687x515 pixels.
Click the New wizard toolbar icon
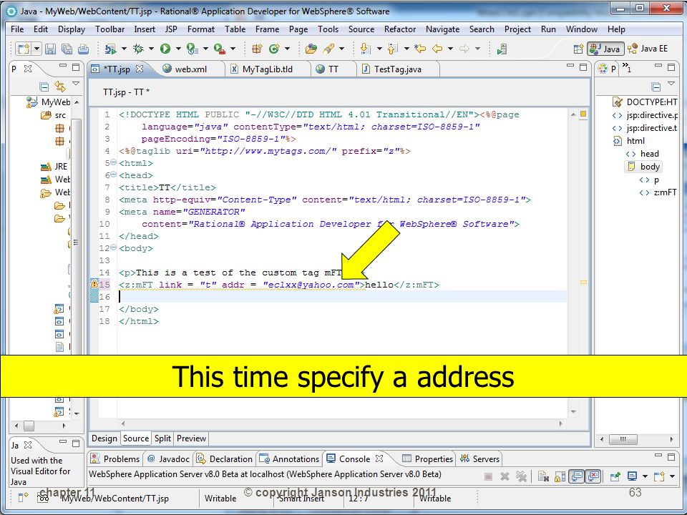point(23,49)
